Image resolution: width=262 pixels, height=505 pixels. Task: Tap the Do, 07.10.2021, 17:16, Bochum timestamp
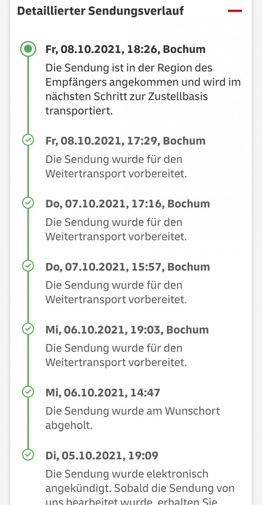[x=128, y=204]
